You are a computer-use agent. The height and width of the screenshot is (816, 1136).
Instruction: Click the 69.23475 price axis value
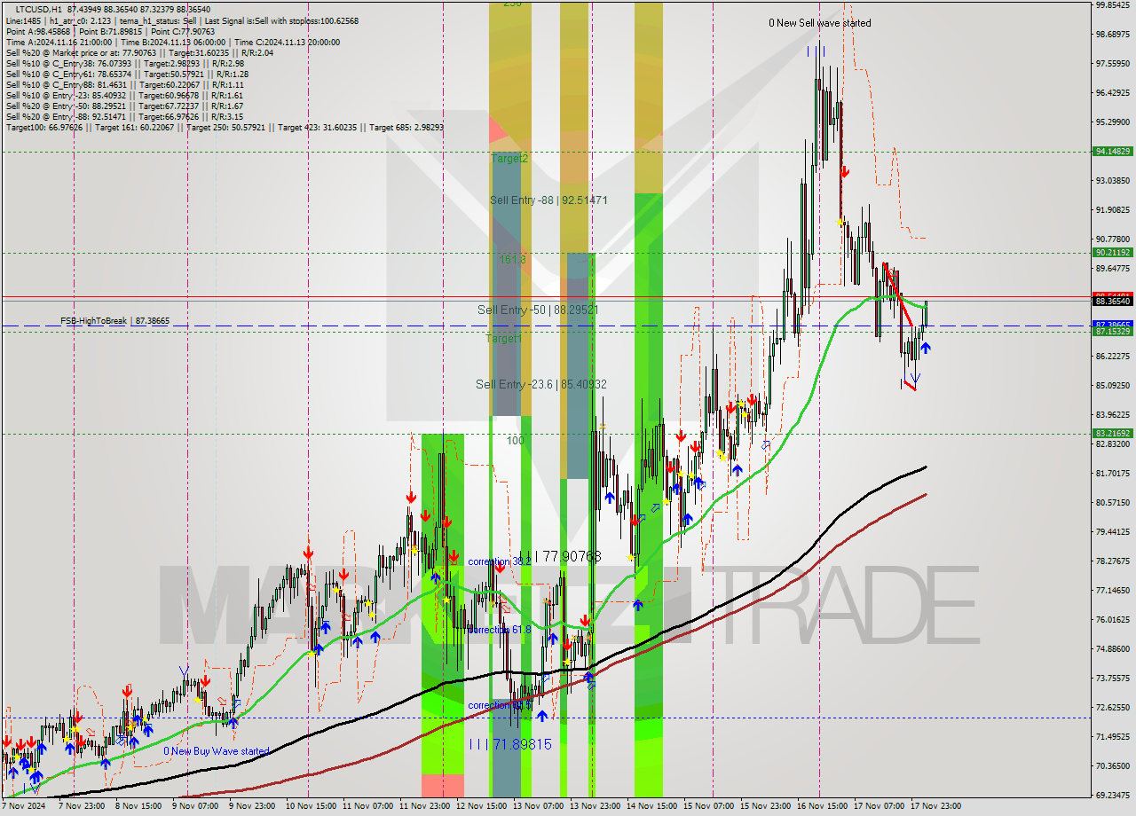click(x=1113, y=796)
